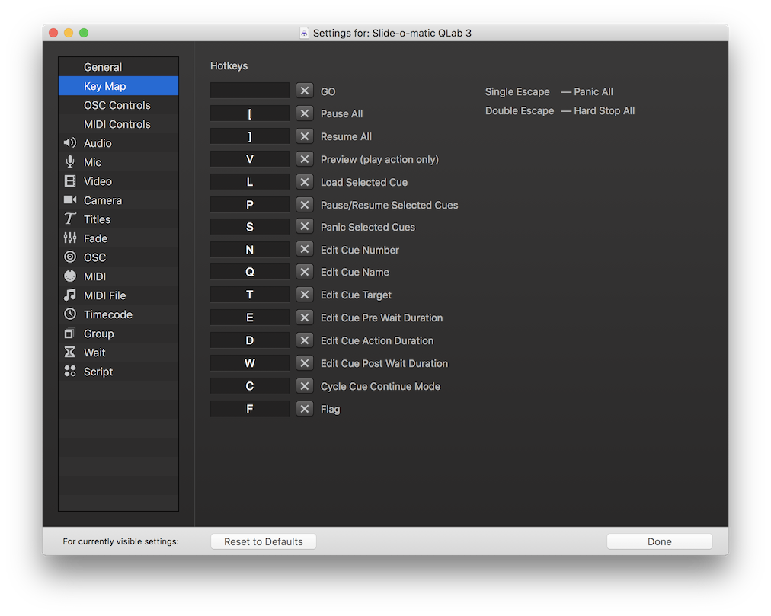The image size is (771, 616).
Task: Edit the Preview hotkey field showing V
Action: coord(250,159)
